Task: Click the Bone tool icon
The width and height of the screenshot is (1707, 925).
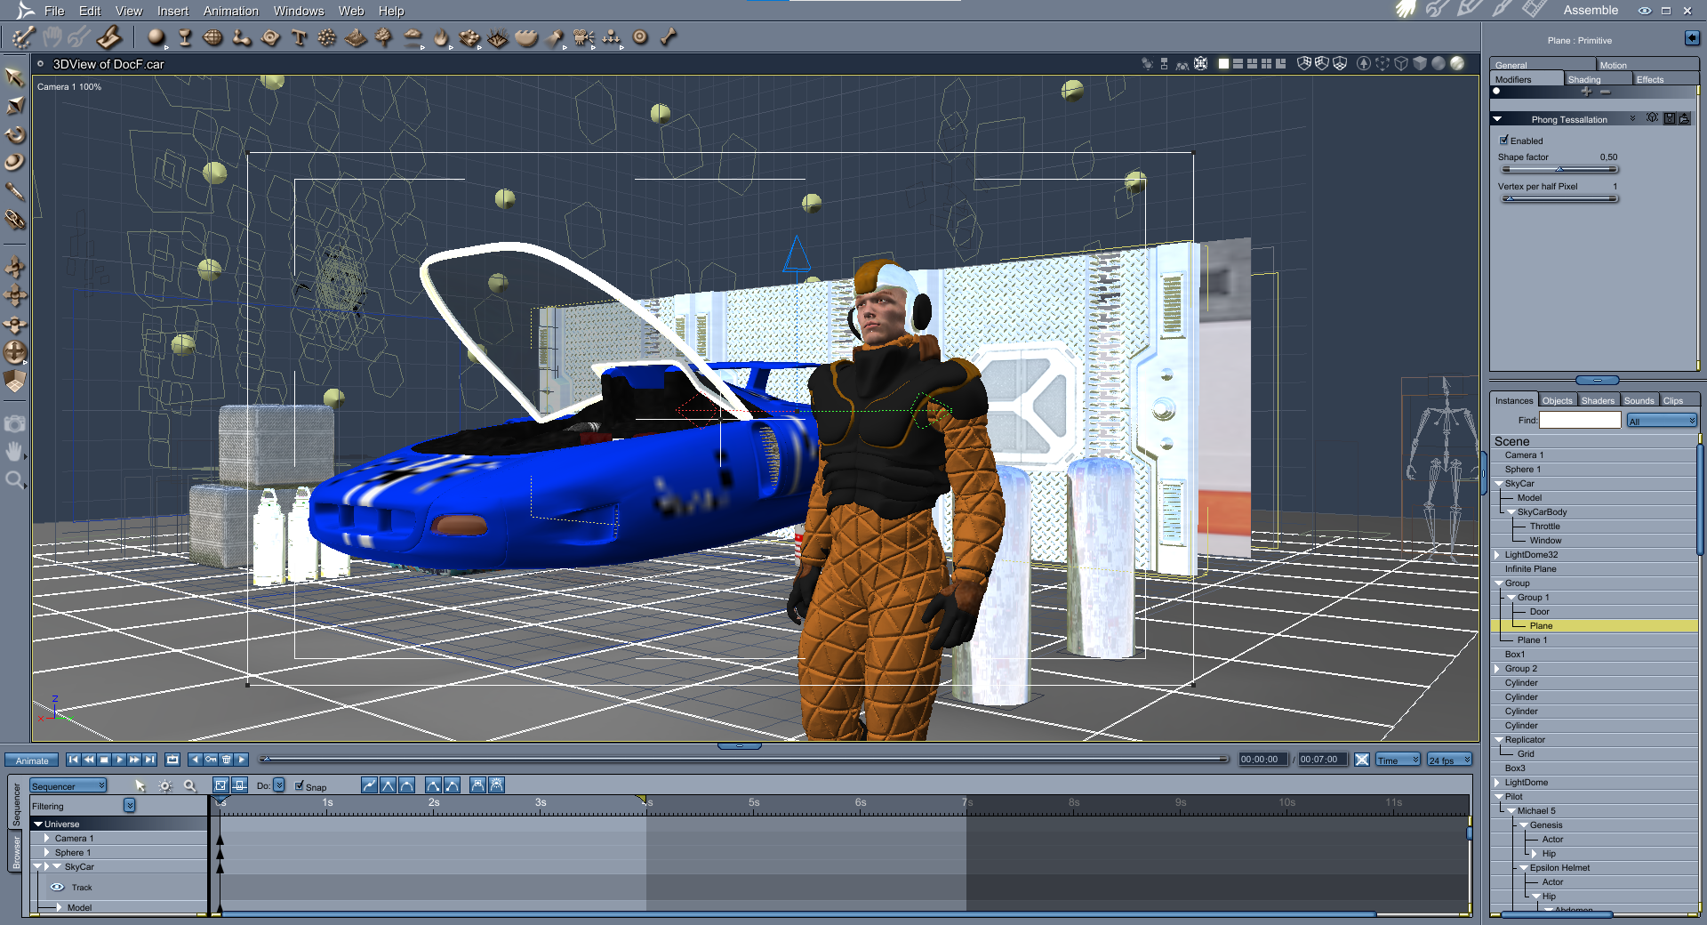Action: point(668,37)
